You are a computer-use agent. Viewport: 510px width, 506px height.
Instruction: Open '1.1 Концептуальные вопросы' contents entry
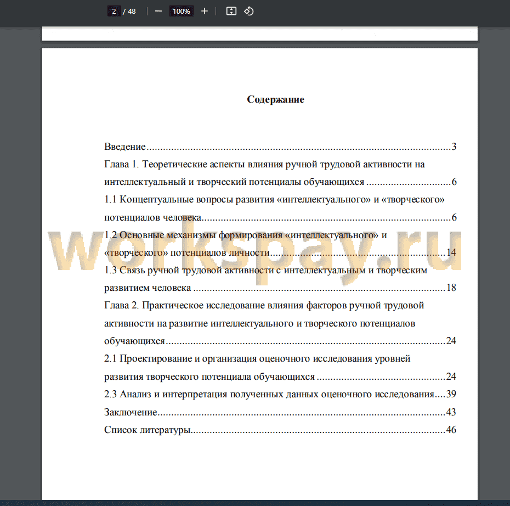click(280, 208)
